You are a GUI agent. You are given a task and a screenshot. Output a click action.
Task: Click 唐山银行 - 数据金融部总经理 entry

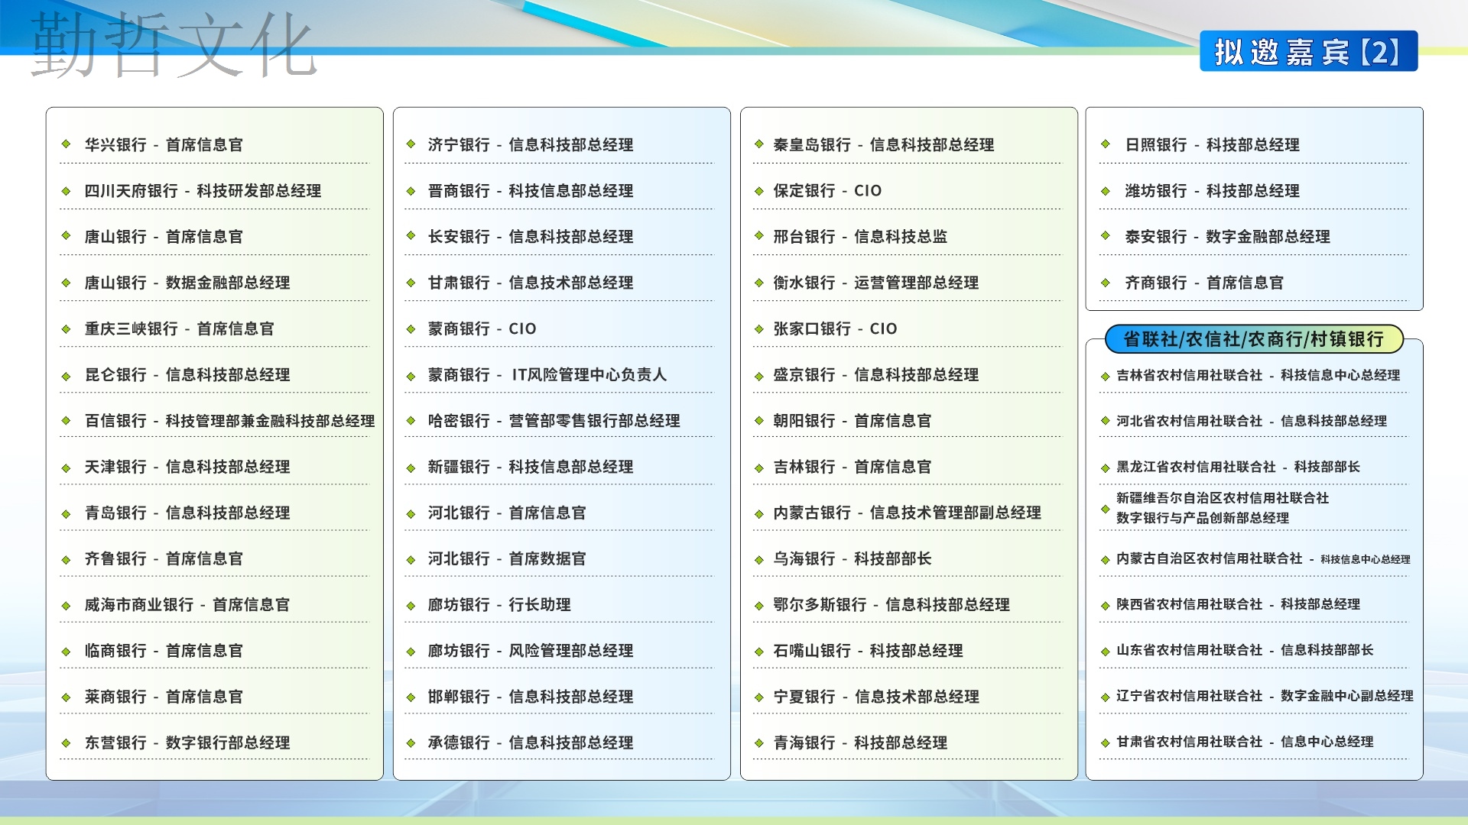pyautogui.click(x=187, y=283)
